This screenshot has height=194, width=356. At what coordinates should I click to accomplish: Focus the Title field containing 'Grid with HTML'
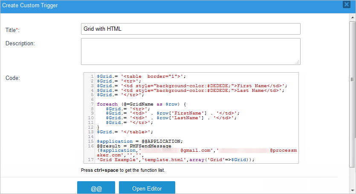click(191, 29)
